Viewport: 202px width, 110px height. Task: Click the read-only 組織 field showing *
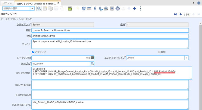tap(157, 25)
